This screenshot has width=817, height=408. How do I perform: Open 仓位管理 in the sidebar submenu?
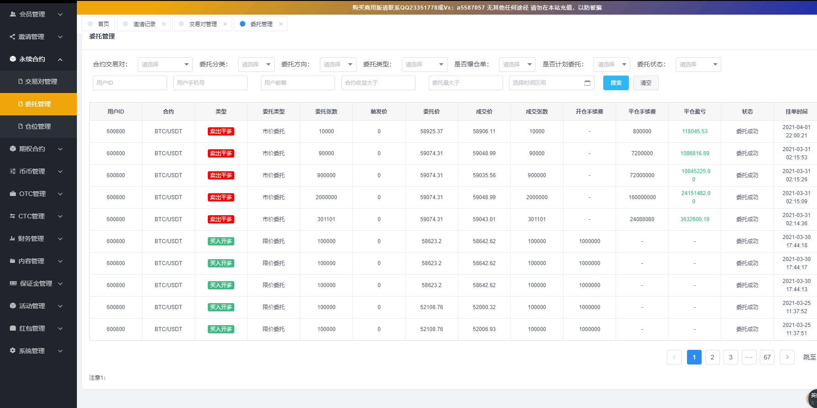point(38,126)
